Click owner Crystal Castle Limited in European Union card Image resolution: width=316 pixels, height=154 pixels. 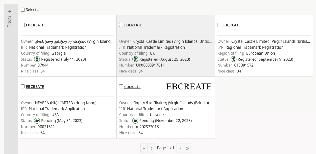(x=271, y=41)
